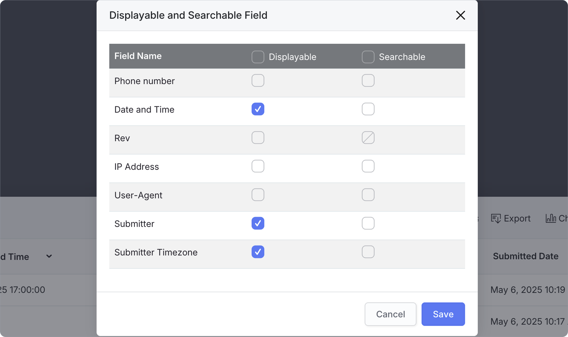The height and width of the screenshot is (337, 568).
Task: Click the 'Field Name' column header
Action: 138,56
